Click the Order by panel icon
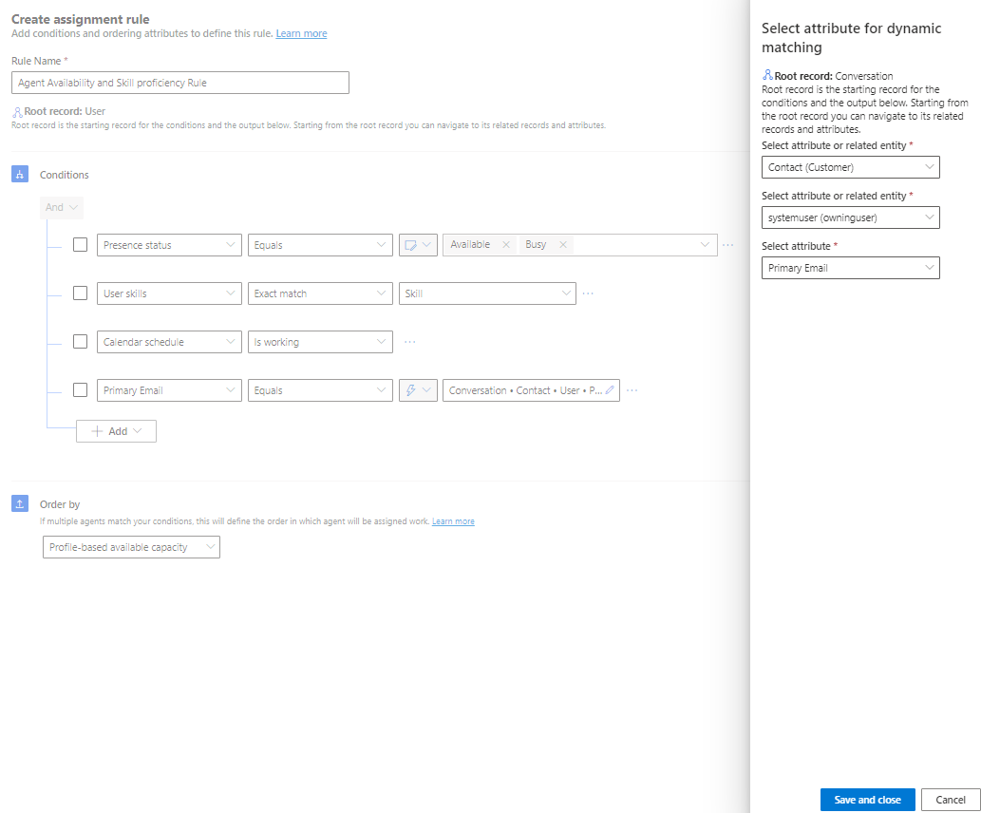Viewport: 981px width, 813px height. point(20,503)
